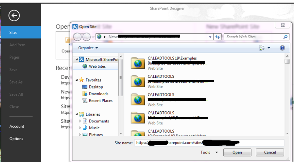This screenshot has width=294, height=162.
Task: Select the Music library
Action: click(x=91, y=128)
